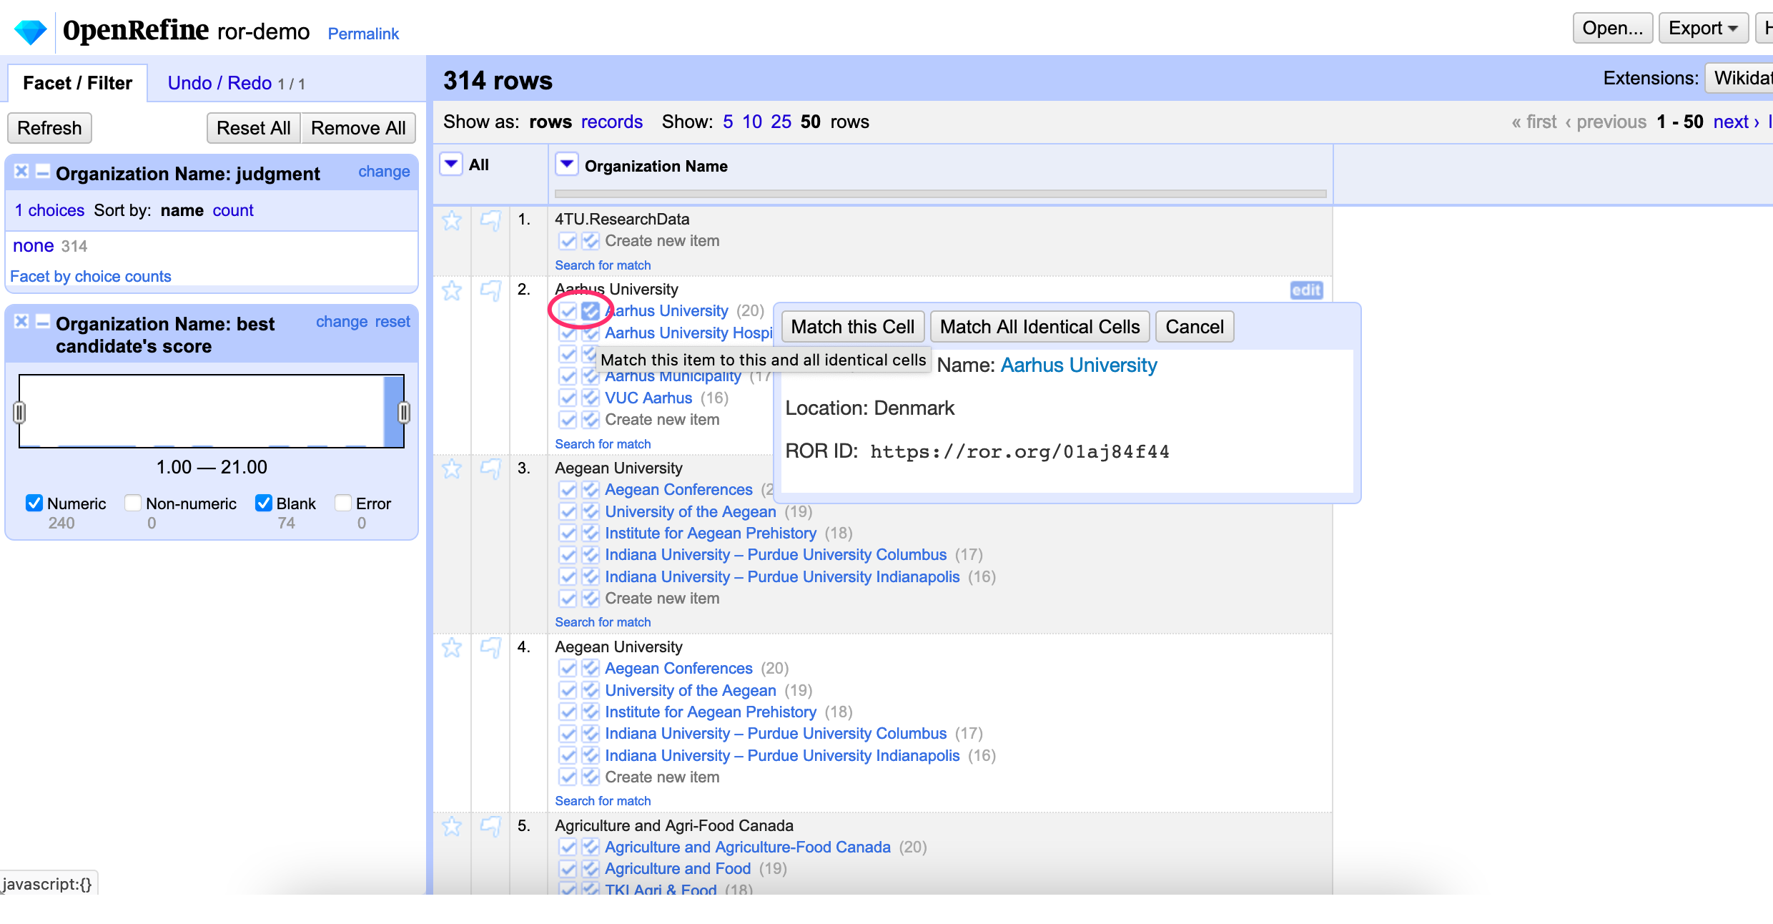The width and height of the screenshot is (1773, 924).
Task: Toggle the Blank checkbox
Action: [x=264, y=503]
